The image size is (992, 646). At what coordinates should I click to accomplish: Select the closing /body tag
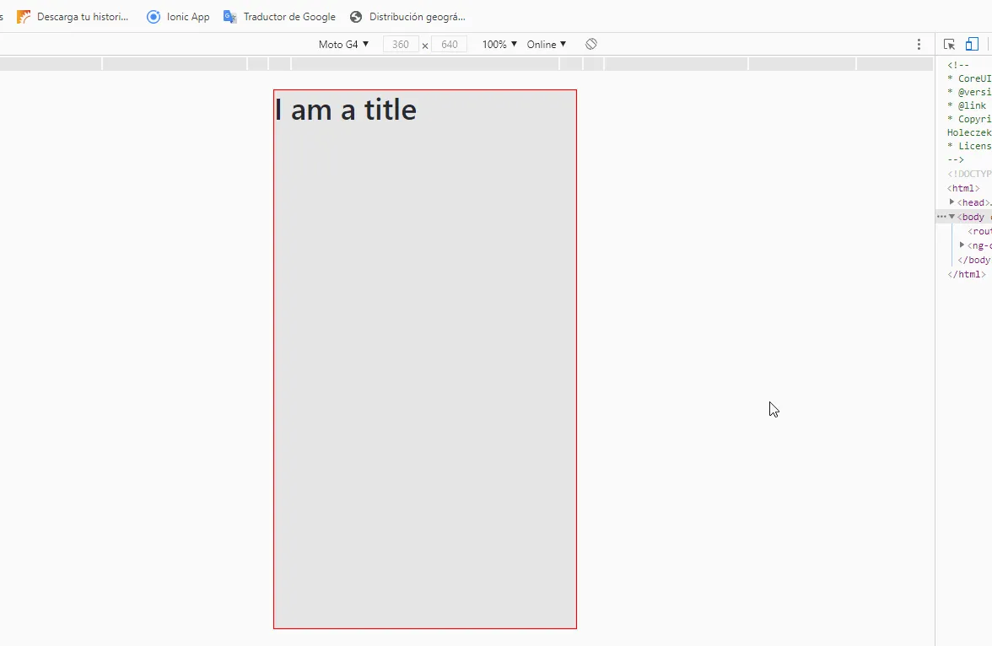(x=974, y=260)
